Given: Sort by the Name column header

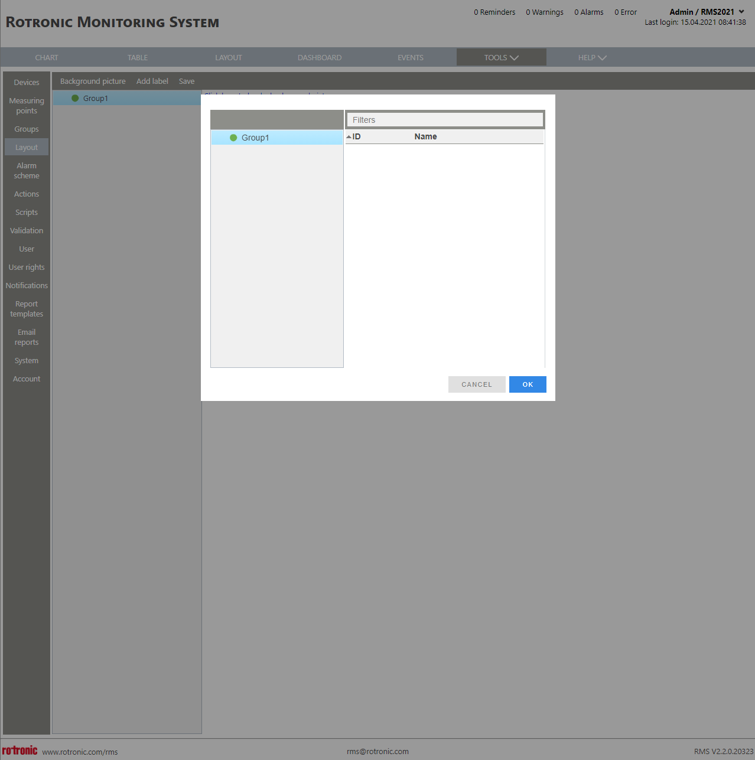Looking at the screenshot, I should coord(425,136).
